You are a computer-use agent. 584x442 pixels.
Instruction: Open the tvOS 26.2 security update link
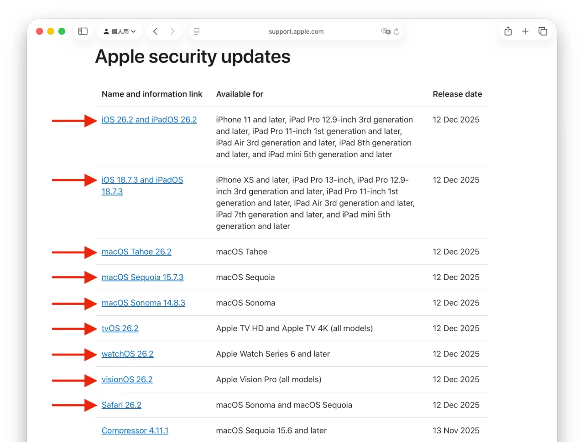point(120,328)
